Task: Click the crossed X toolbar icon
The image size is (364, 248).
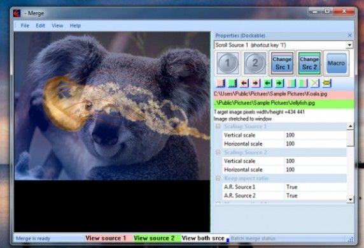Action: (x=315, y=83)
